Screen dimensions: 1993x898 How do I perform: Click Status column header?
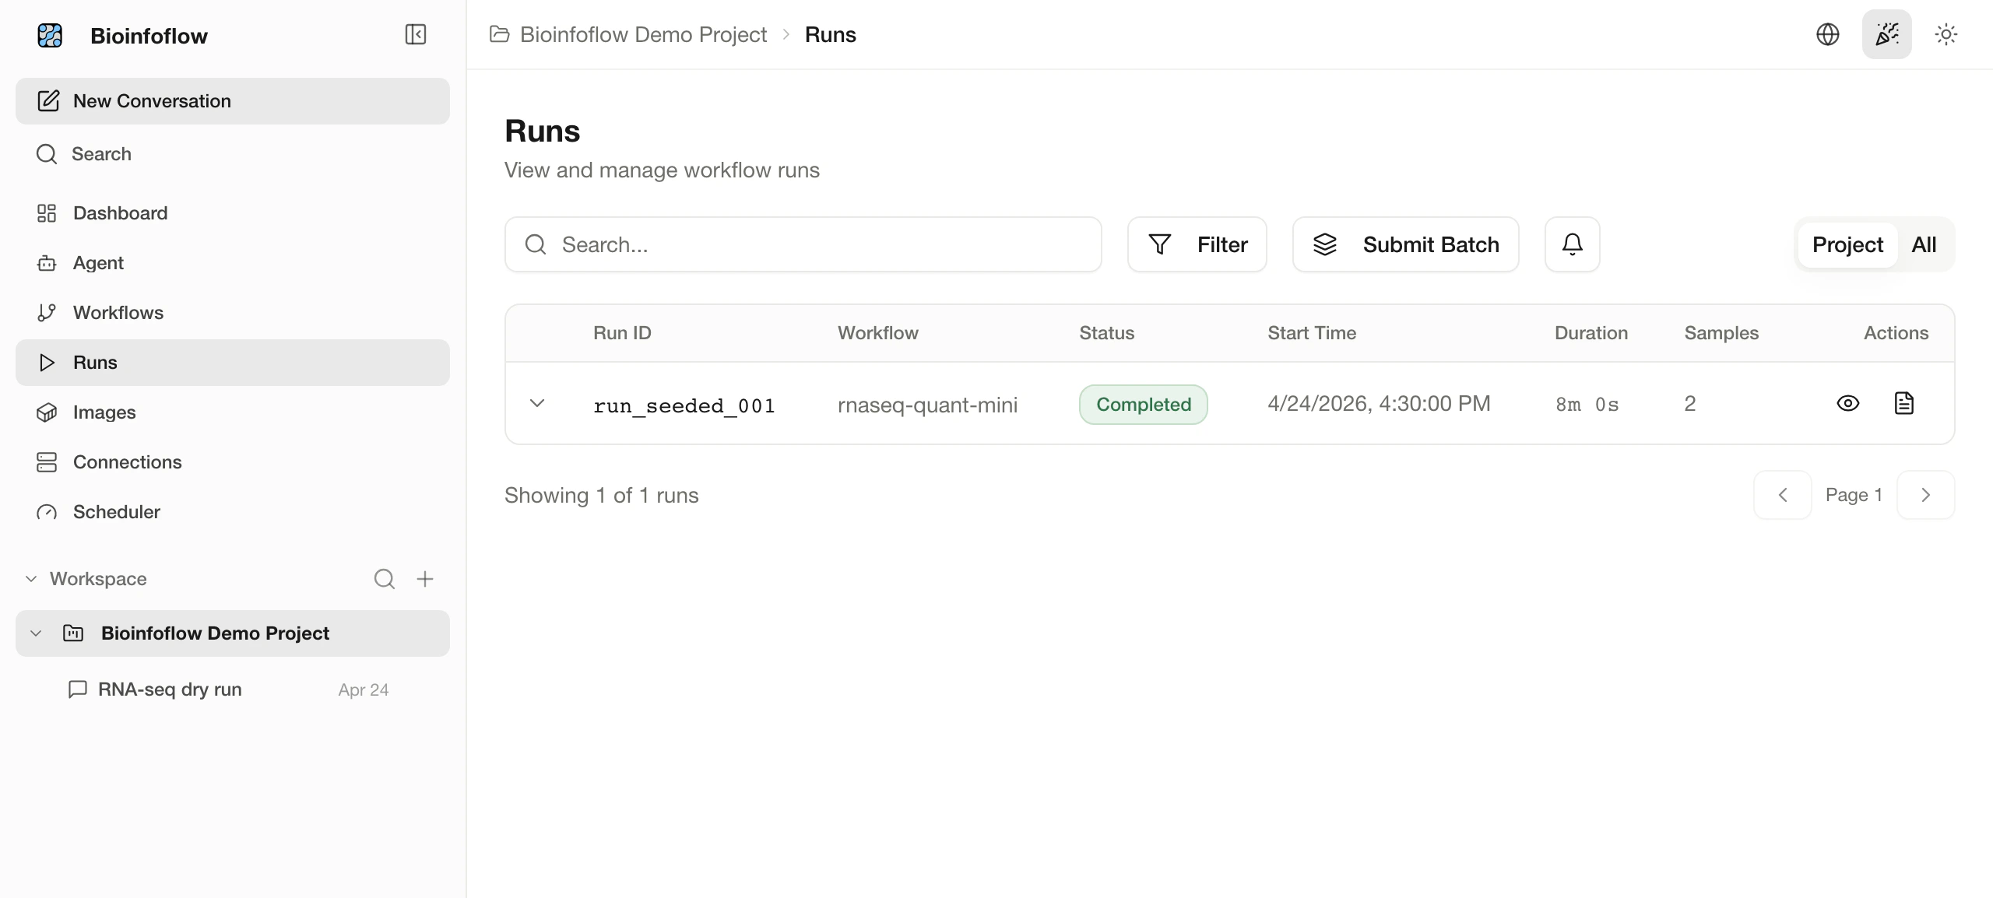1106,333
